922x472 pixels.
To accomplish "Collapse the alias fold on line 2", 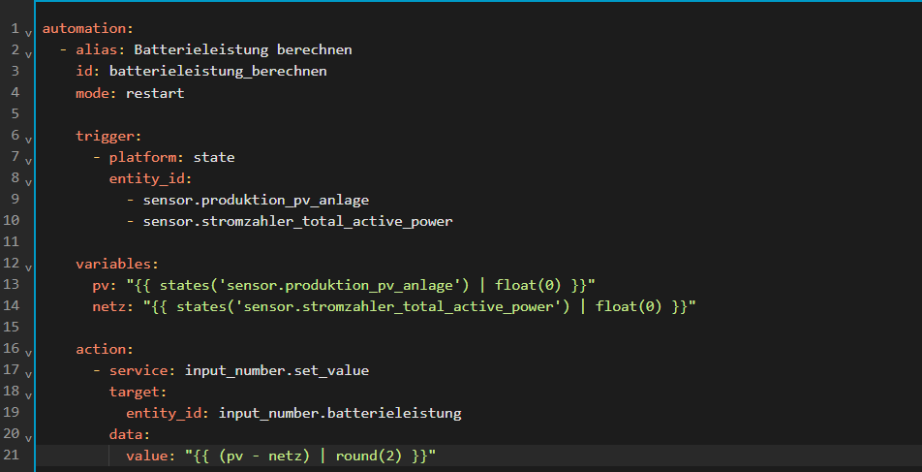I will pyautogui.click(x=28, y=54).
